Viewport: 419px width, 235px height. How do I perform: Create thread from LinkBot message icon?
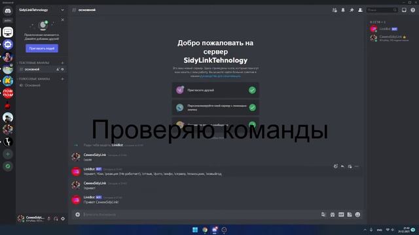350,166
